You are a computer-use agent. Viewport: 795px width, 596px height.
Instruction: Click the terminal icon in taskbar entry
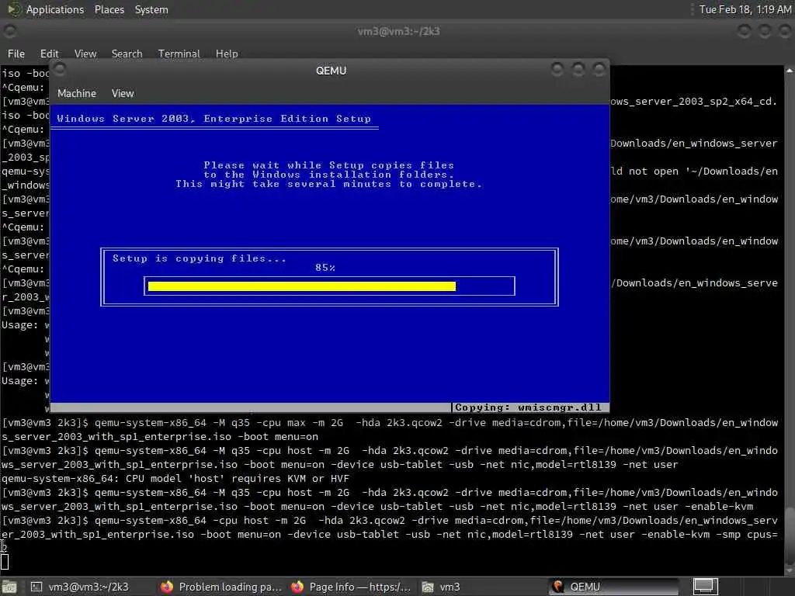[x=36, y=587]
